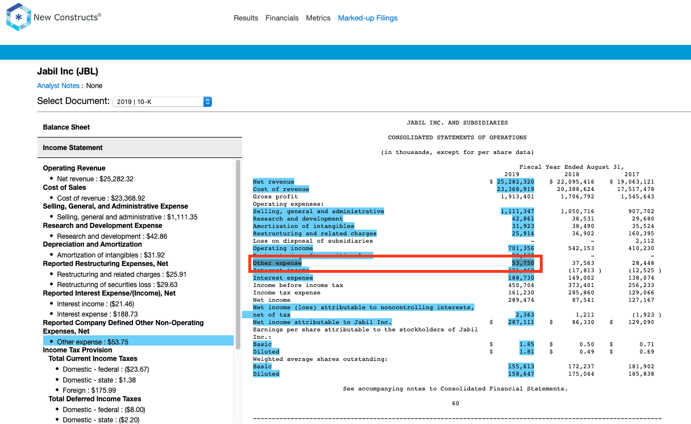691x424 pixels.
Task: Select the 'Interest income : ($21.46)' entry
Action: (x=95, y=304)
